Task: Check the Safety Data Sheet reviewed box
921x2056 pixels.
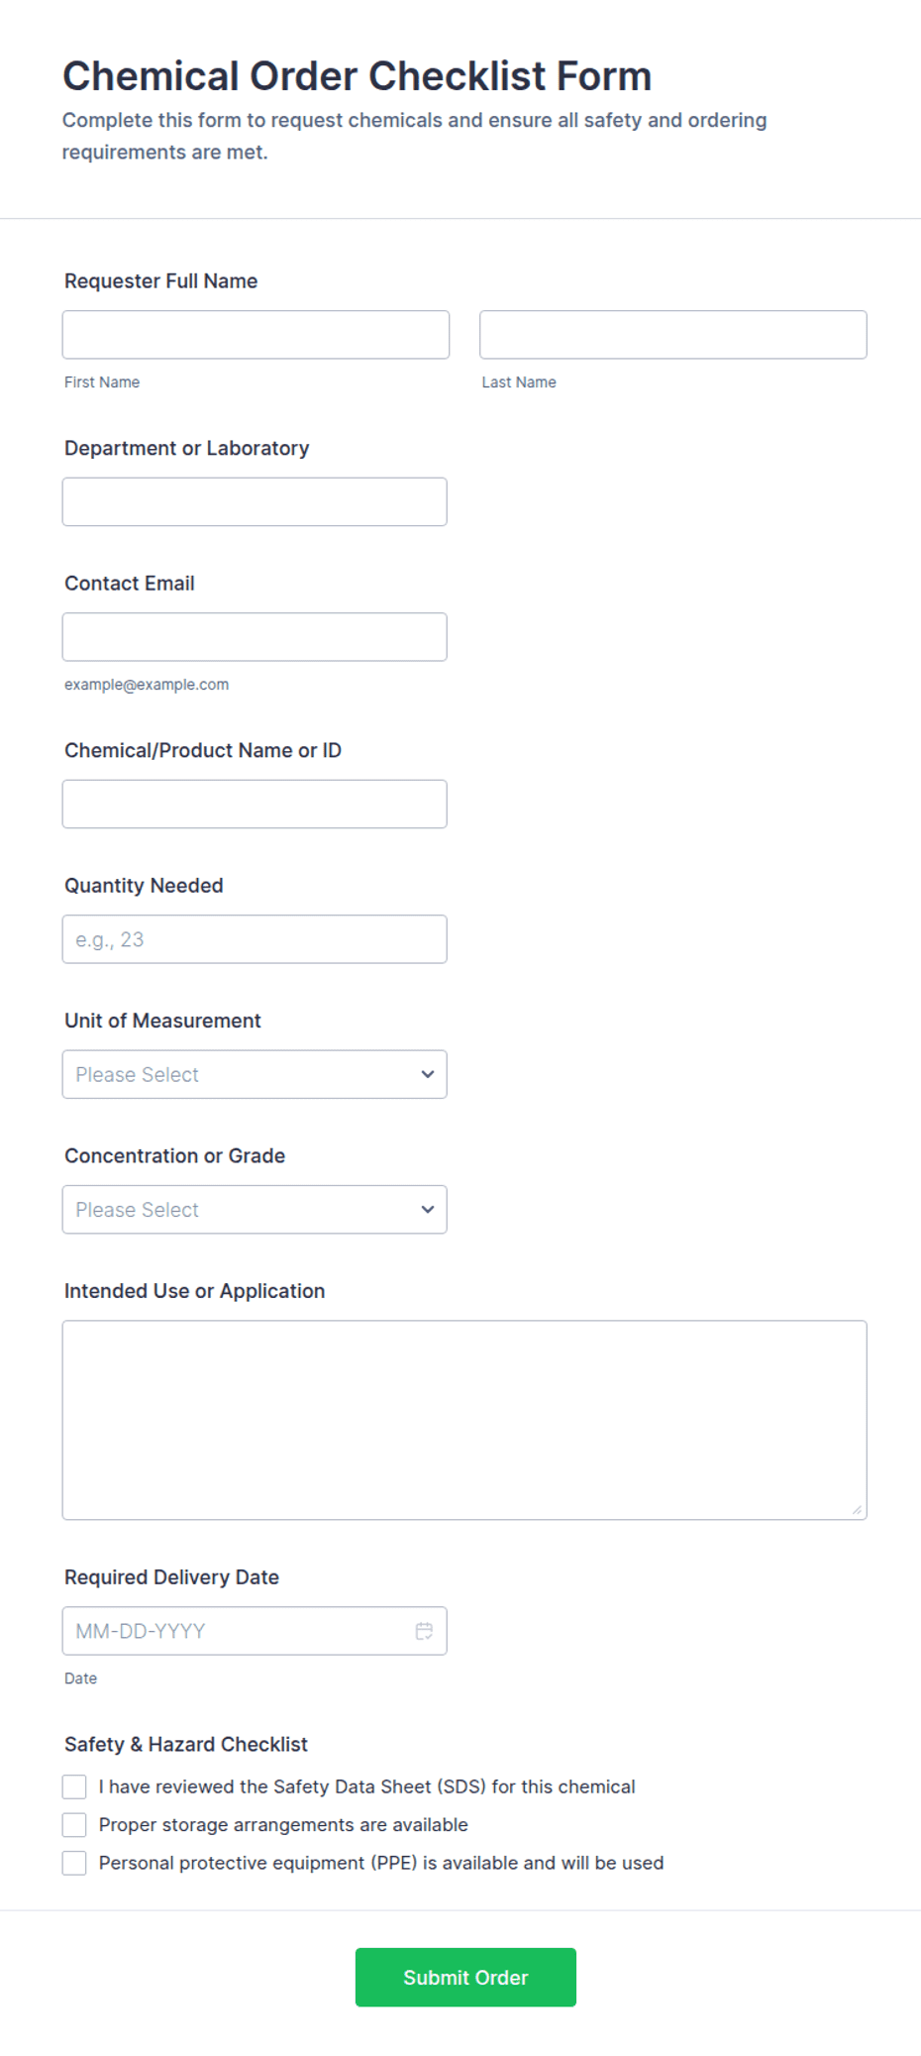Action: pos(74,1786)
